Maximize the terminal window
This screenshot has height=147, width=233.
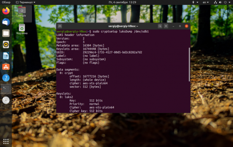(x=180, y=26)
